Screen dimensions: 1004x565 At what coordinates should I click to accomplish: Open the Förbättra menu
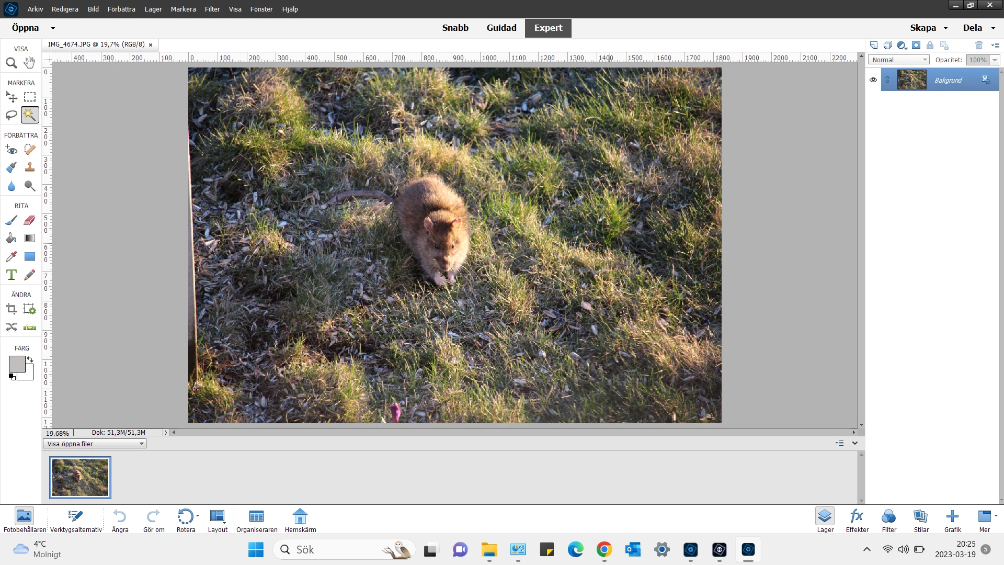click(x=121, y=9)
